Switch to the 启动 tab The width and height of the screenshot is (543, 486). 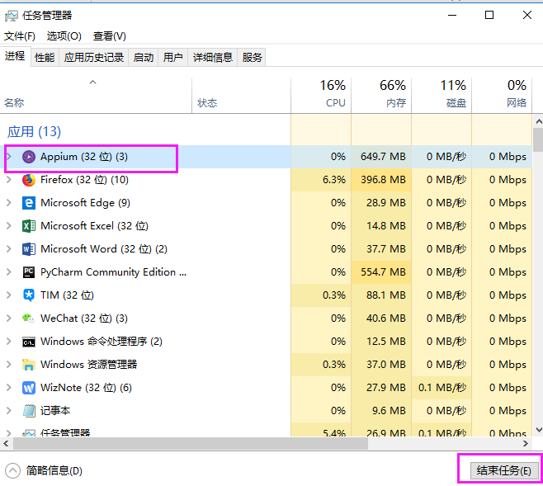pos(144,58)
